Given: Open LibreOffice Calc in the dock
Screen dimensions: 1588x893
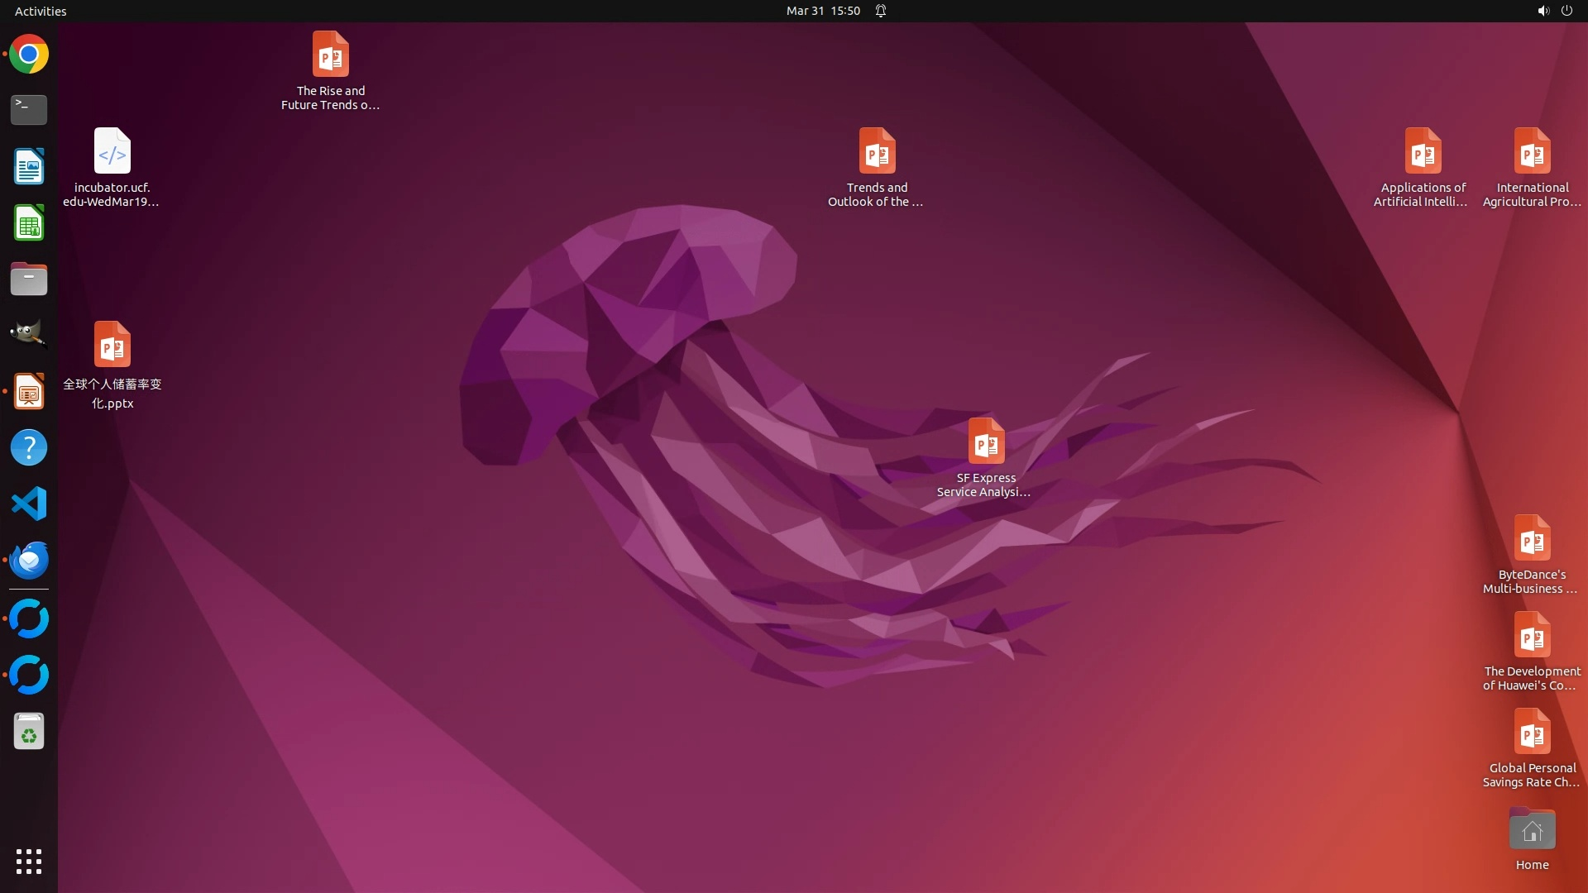Looking at the screenshot, I should [29, 222].
